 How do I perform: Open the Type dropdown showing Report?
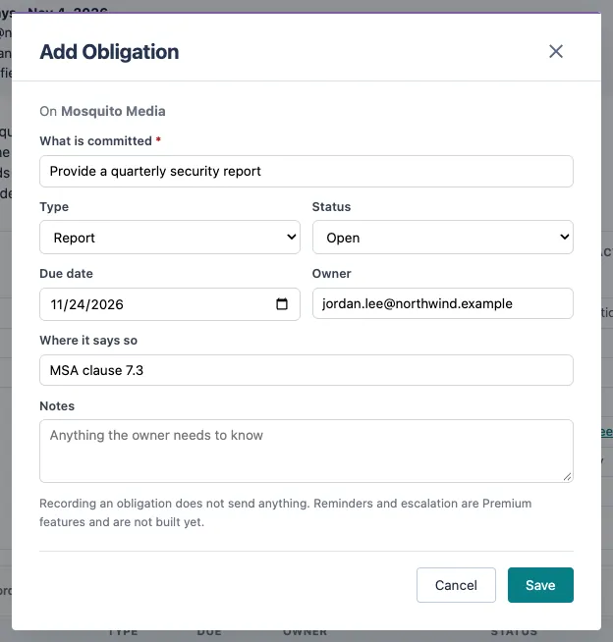click(170, 237)
